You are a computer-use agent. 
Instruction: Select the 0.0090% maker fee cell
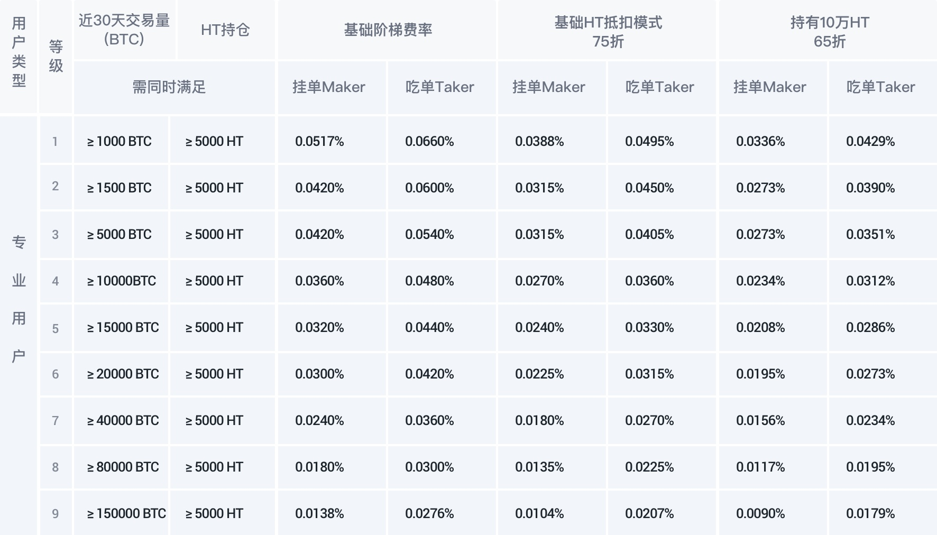coord(772,513)
